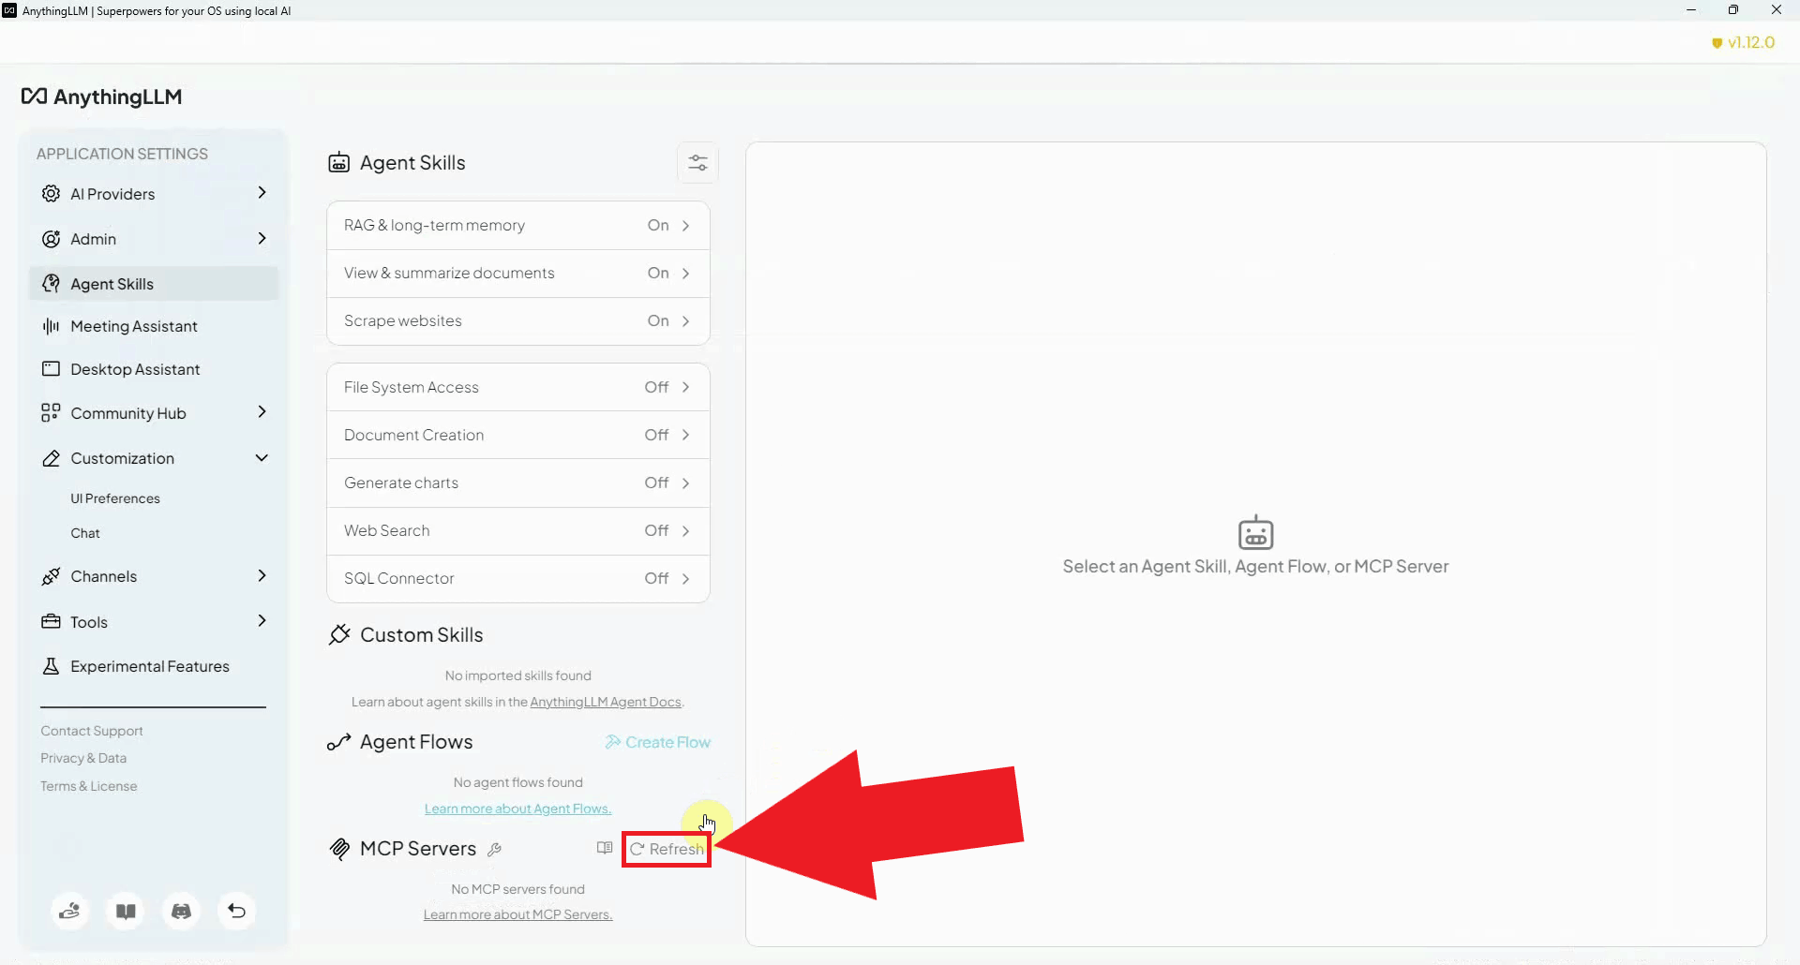Click the AI Providers gear icon
1800x965 pixels.
click(51, 194)
